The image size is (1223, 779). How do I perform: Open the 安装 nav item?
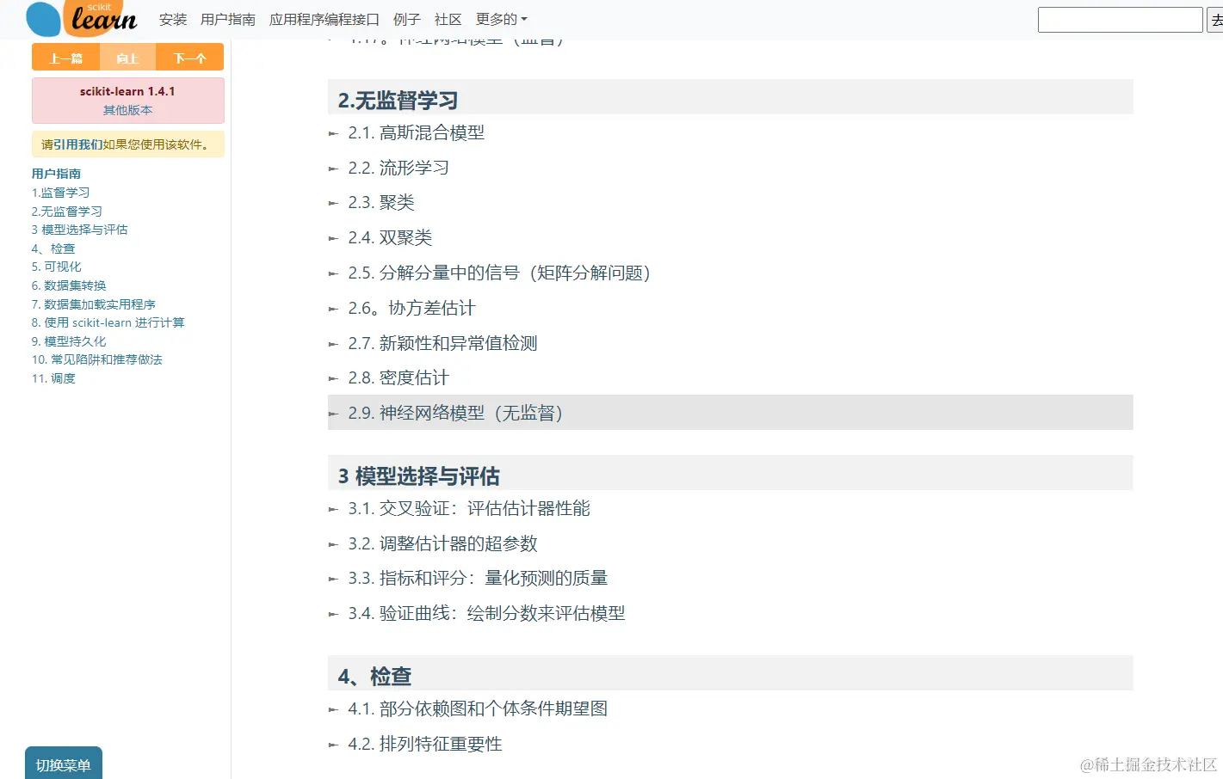pos(173,19)
